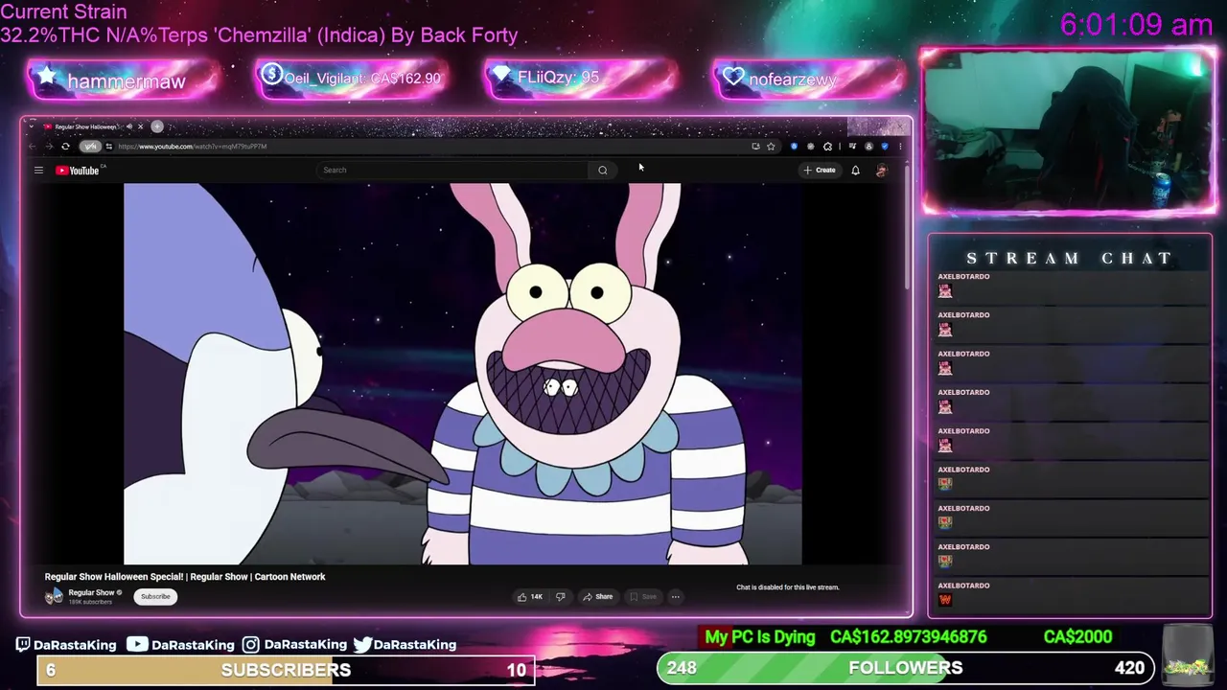Image resolution: width=1227 pixels, height=690 pixels.
Task: Click the Create button on YouTube
Action: point(820,171)
